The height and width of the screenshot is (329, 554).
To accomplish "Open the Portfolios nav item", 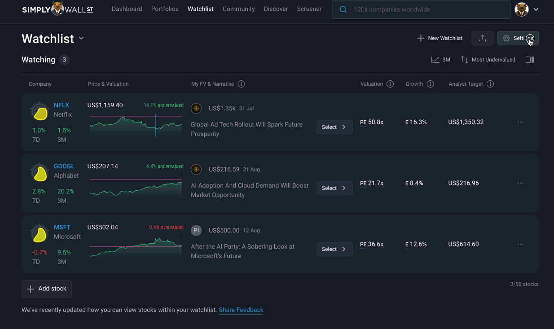I will pyautogui.click(x=165, y=9).
